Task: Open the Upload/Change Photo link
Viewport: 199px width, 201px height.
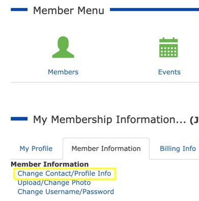Action: (x=54, y=183)
